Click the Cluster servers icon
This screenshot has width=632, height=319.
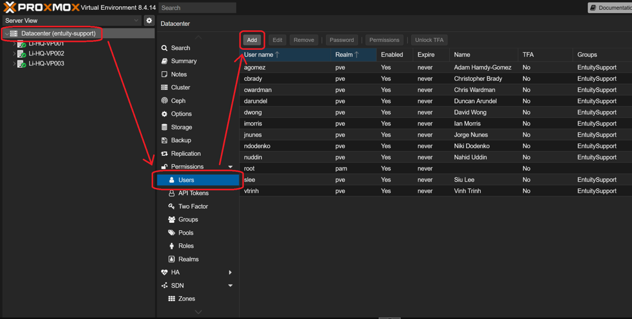tap(164, 87)
